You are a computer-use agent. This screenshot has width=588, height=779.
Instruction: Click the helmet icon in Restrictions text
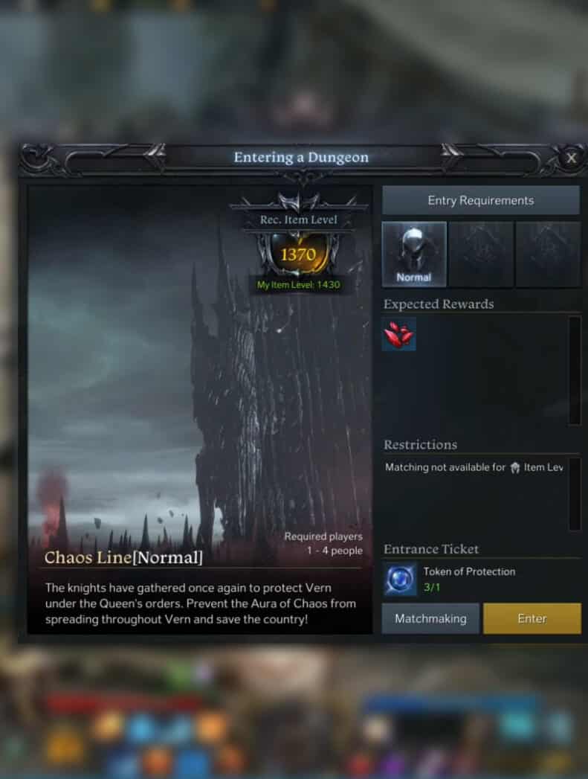coord(515,467)
